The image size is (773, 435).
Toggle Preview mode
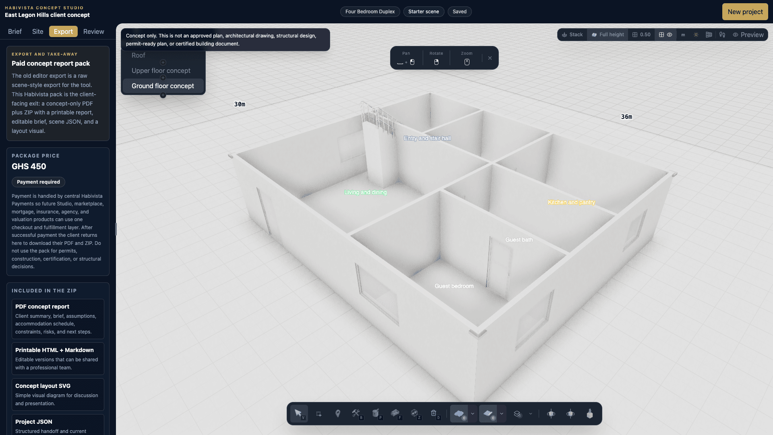(x=748, y=35)
